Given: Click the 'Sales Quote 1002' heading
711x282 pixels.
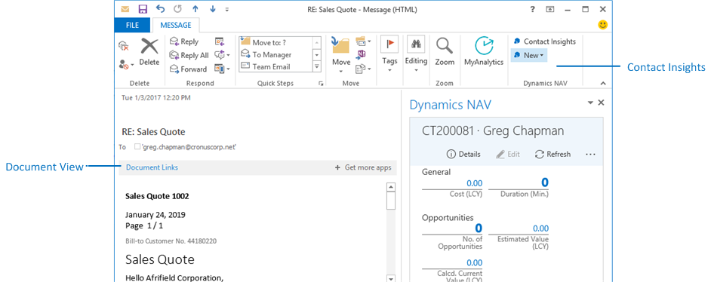Looking at the screenshot, I should point(157,197).
